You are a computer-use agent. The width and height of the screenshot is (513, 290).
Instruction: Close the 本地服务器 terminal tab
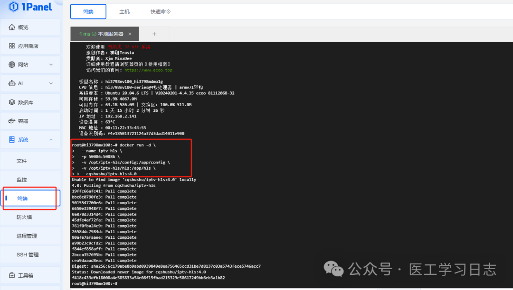(x=130, y=34)
